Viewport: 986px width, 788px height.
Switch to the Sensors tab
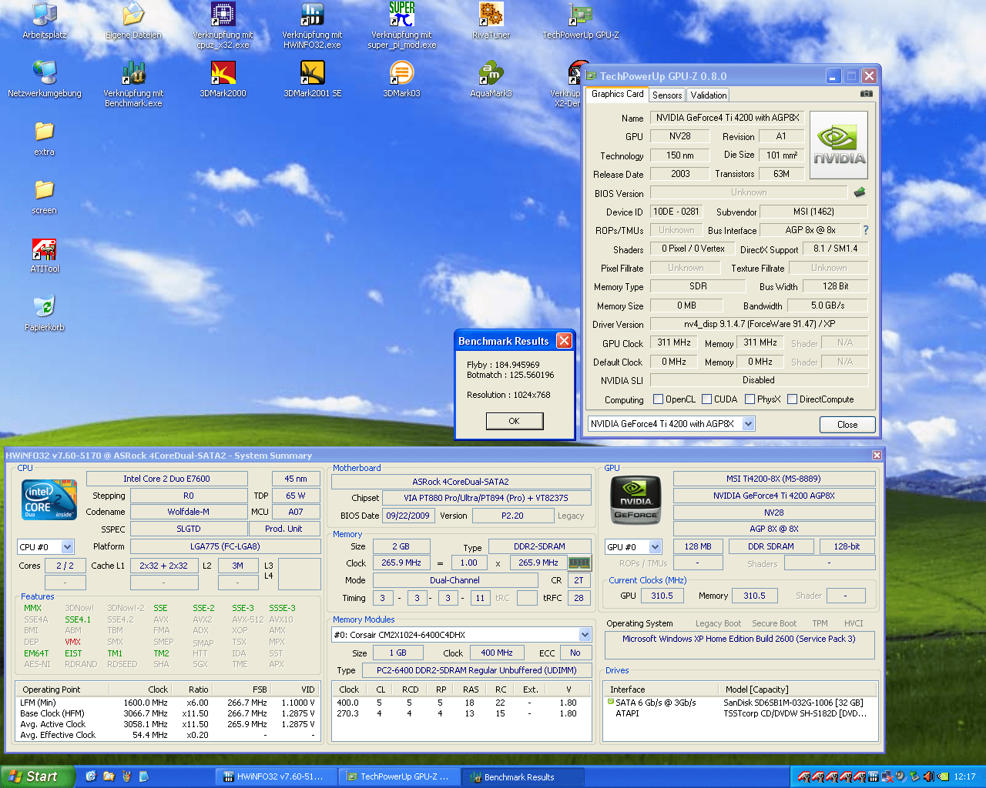[666, 95]
